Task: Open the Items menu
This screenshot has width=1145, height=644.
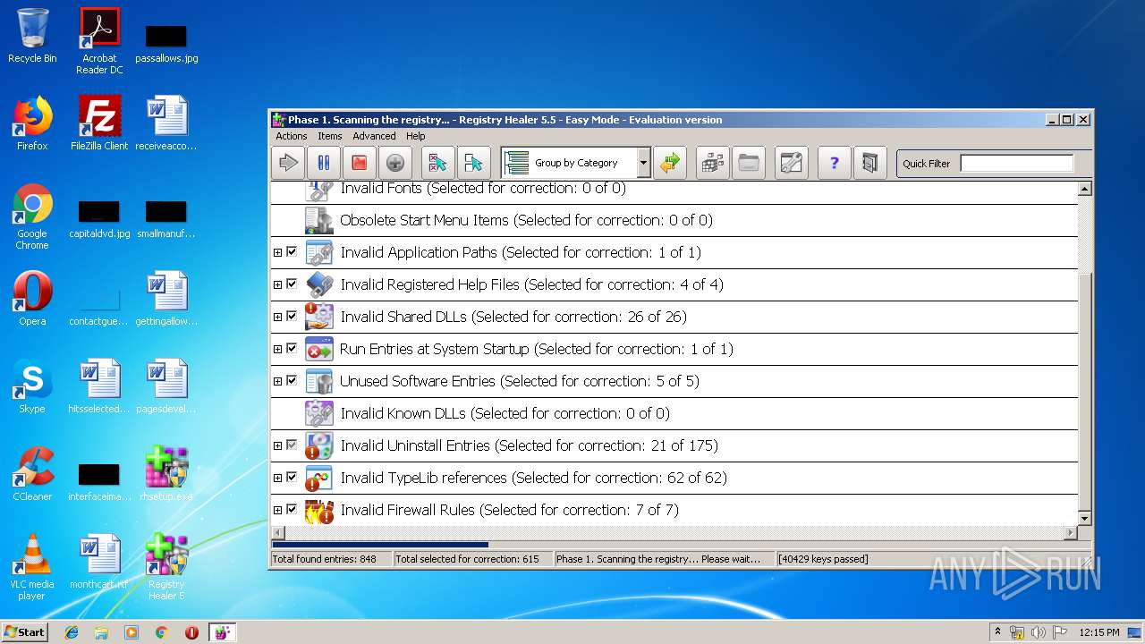Action: point(330,136)
